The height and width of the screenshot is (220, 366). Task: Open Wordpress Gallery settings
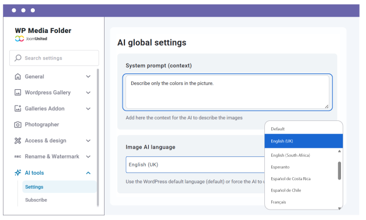pos(48,93)
